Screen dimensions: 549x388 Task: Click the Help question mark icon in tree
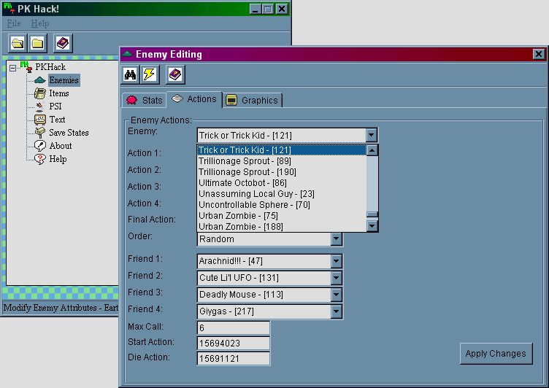click(40, 159)
